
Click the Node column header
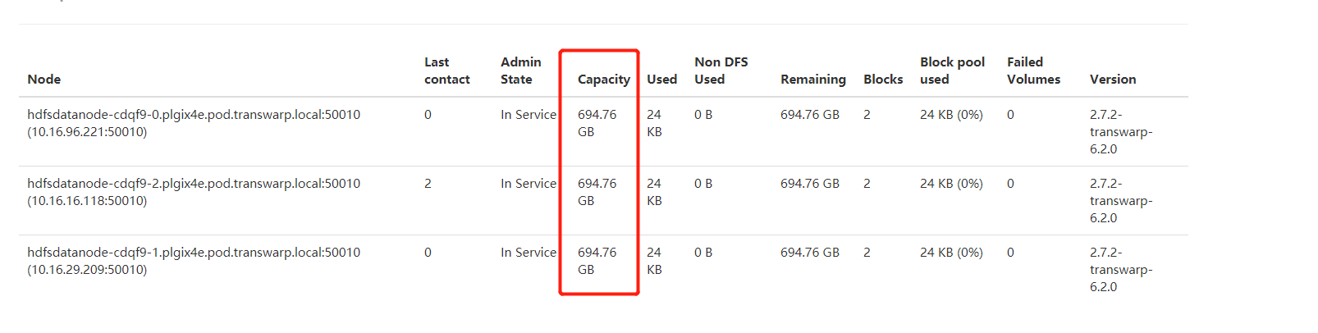pos(44,80)
